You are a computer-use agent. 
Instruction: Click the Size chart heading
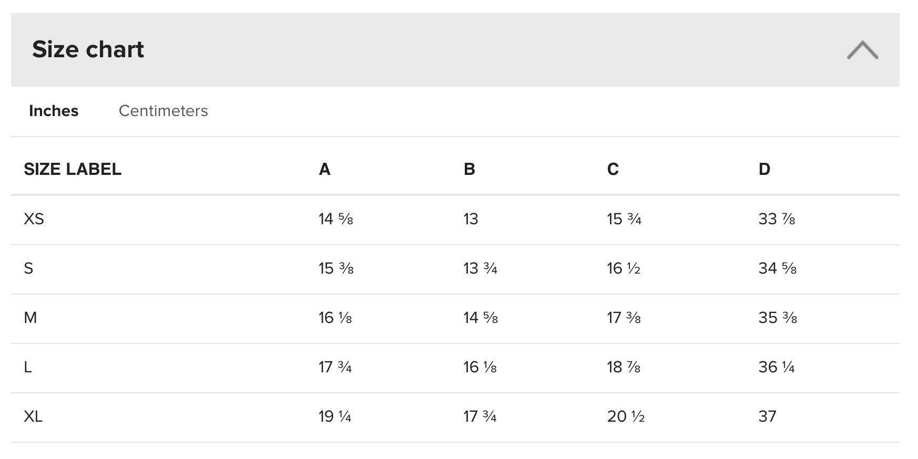coord(88,49)
